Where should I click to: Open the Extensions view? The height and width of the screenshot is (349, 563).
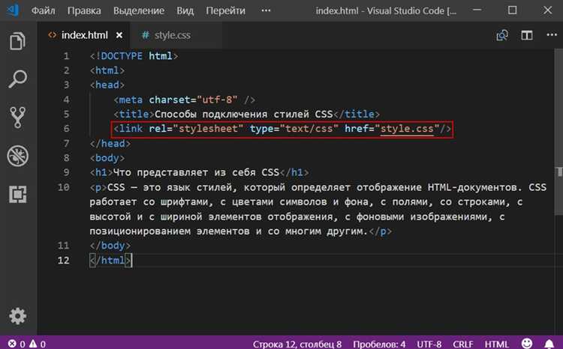(x=17, y=194)
